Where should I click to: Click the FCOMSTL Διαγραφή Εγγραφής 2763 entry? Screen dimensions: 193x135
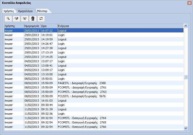click(x=94, y=92)
